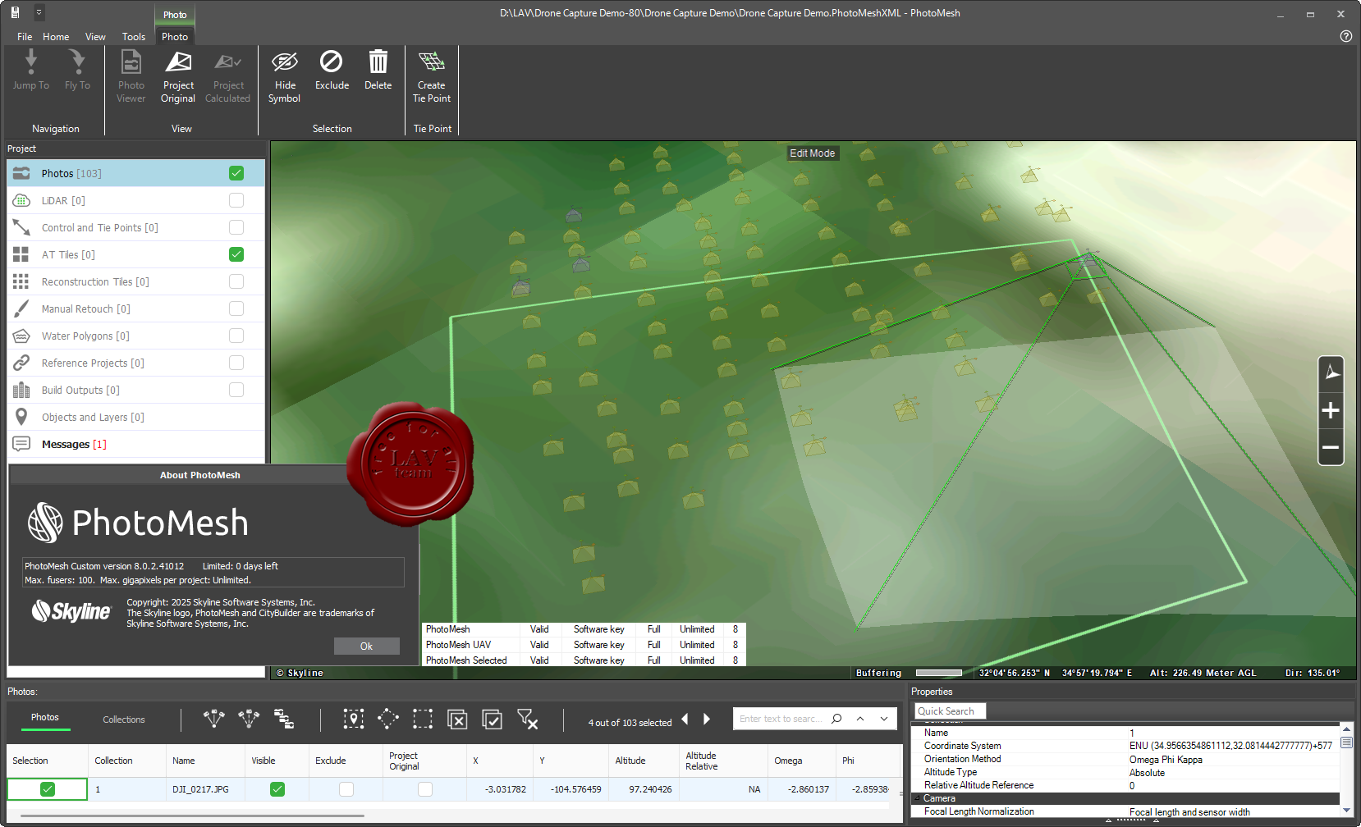1361x827 pixels.
Task: Toggle Selection checkbox for DJI_0217.JPG row
Action: coord(48,789)
